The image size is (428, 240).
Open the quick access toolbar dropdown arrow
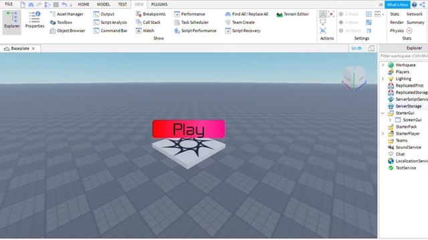tap(71, 5)
